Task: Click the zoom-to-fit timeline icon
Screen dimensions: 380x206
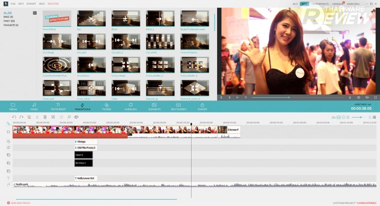Action: coord(339,118)
